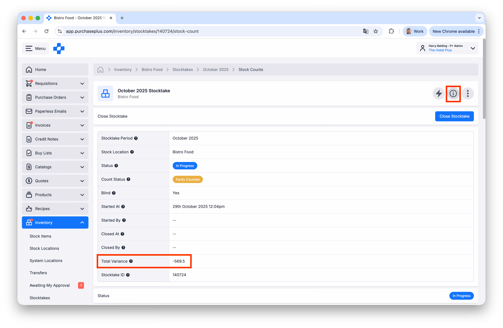Screen dimensions: 503x328
Task: Click the home icon in breadcrumb
Action: tap(100, 70)
